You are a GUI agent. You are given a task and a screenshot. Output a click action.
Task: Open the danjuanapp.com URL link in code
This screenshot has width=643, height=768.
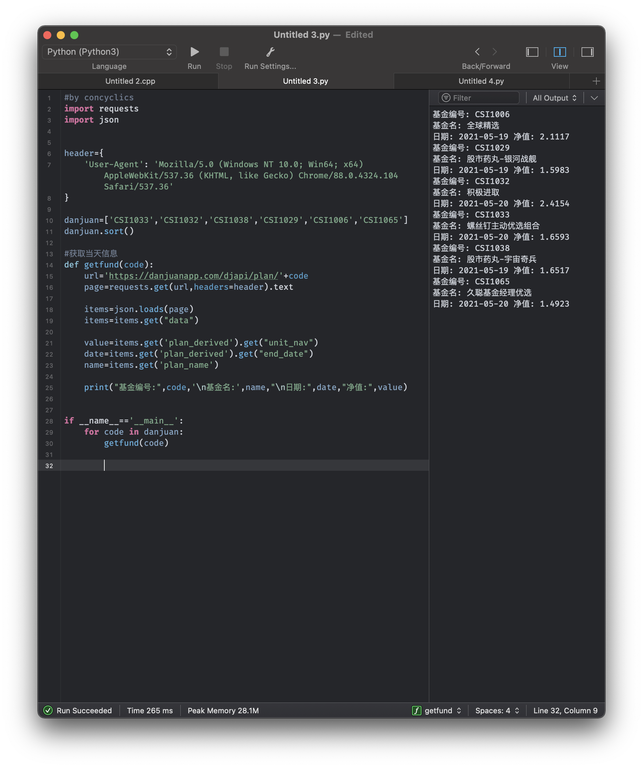tap(194, 276)
